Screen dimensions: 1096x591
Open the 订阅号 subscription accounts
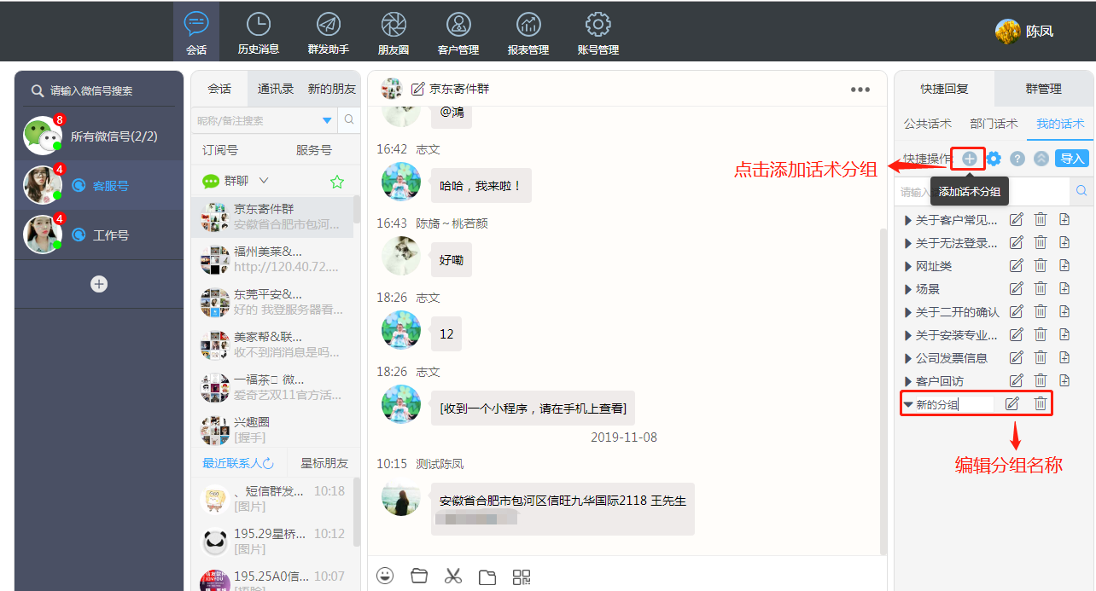pyautogui.click(x=220, y=150)
